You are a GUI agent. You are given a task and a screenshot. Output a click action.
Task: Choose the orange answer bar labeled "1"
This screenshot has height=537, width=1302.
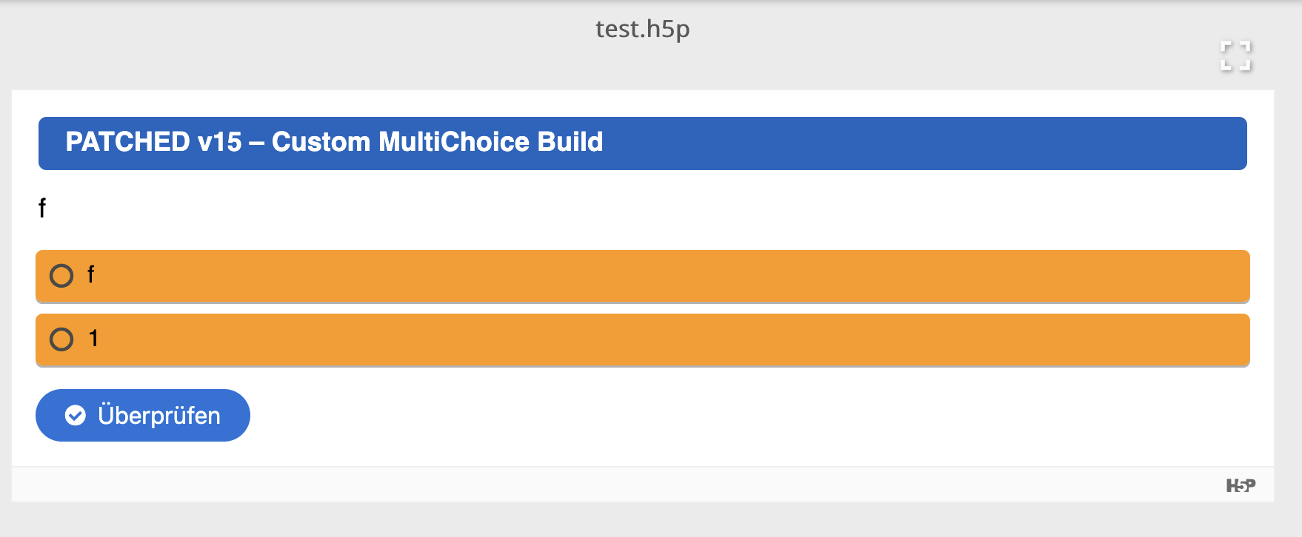pyautogui.click(x=643, y=340)
